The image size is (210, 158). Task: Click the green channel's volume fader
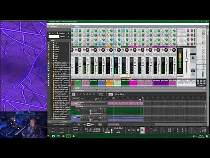pos(80,66)
